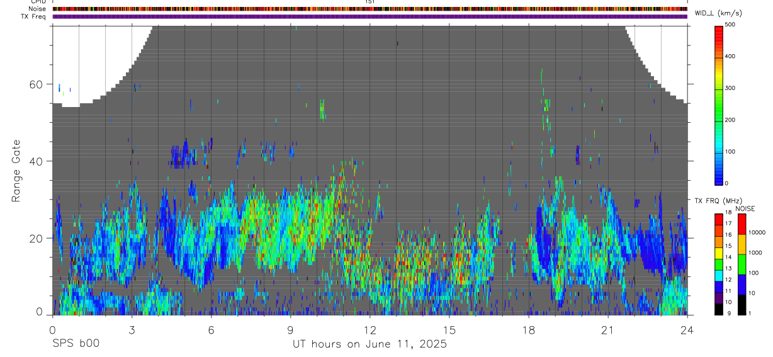
Task: Click the 'NOISE' legend title
Action: (745, 208)
